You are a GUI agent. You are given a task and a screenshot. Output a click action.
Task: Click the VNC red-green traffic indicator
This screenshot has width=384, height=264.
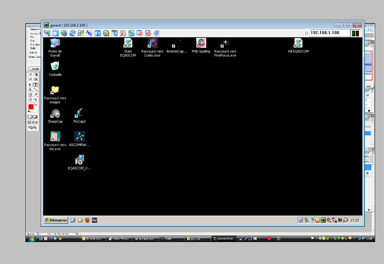pyautogui.click(x=355, y=33)
